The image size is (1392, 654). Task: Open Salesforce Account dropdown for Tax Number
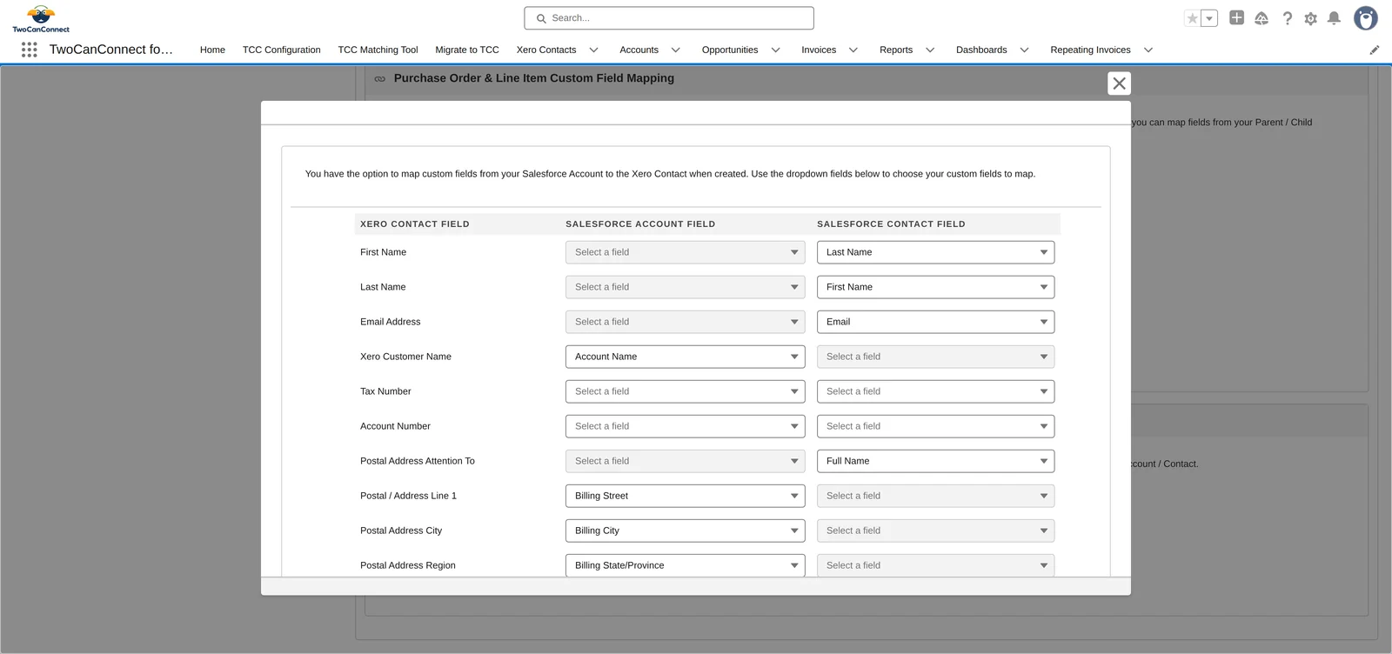point(685,391)
